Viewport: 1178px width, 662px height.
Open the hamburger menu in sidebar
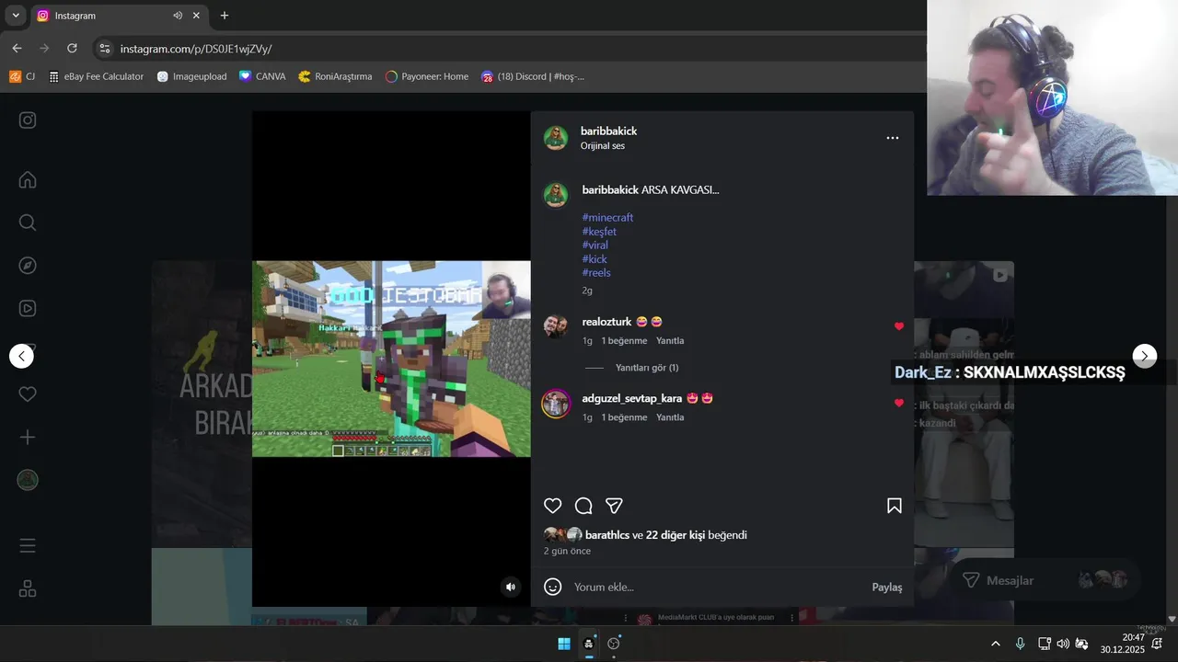(x=28, y=545)
